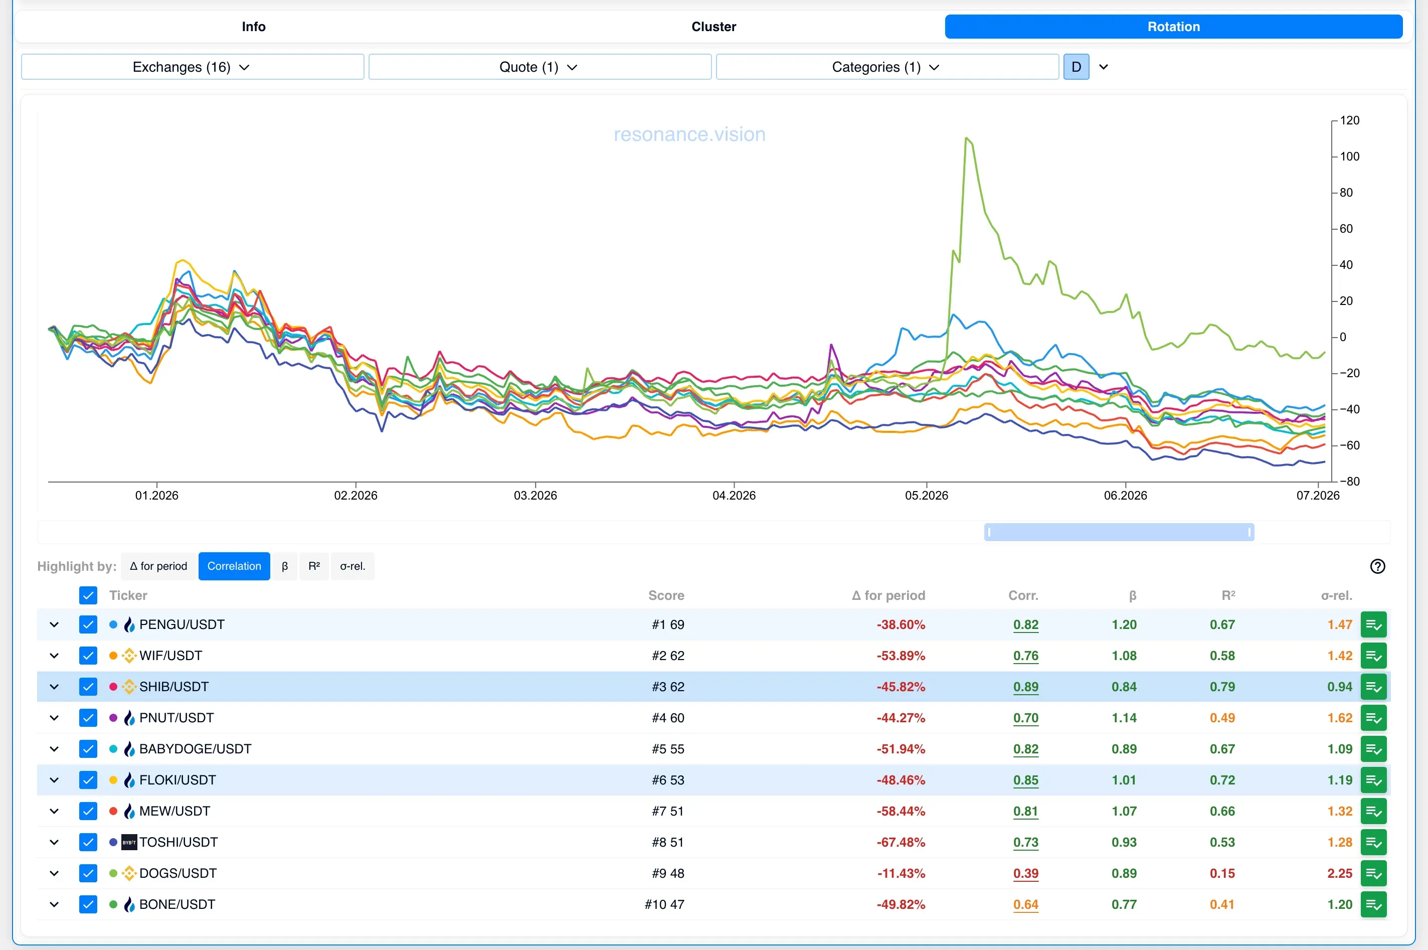
Task: Click green list icon on BONE/USDT row
Action: (x=1373, y=904)
